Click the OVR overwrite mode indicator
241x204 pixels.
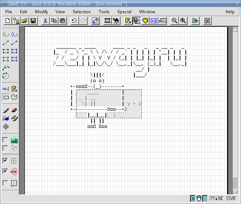231,199
